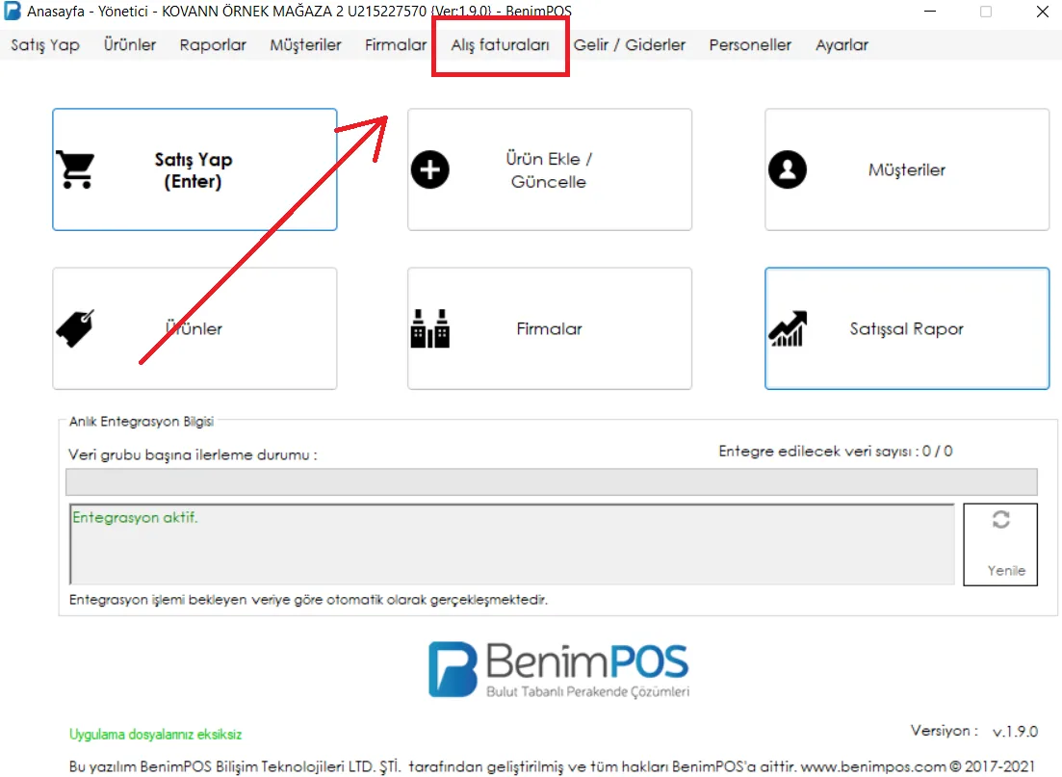This screenshot has height=777, width=1062.
Task: Click the chart icon on Satışsal Rapor tile
Action: click(x=787, y=328)
